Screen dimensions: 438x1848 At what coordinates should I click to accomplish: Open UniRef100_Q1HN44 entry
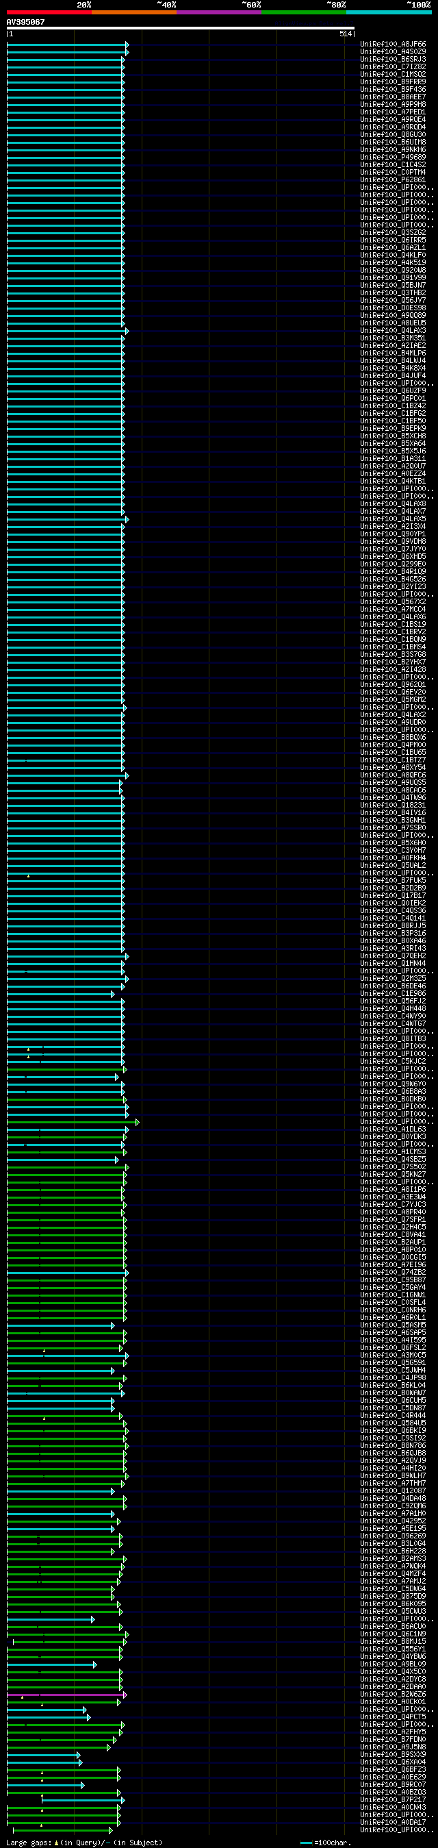point(393,964)
